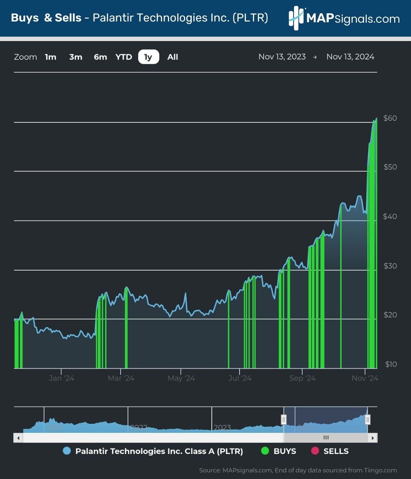411x479 pixels.
Task: Click the Sep '24 axis label
Action: [302, 378]
